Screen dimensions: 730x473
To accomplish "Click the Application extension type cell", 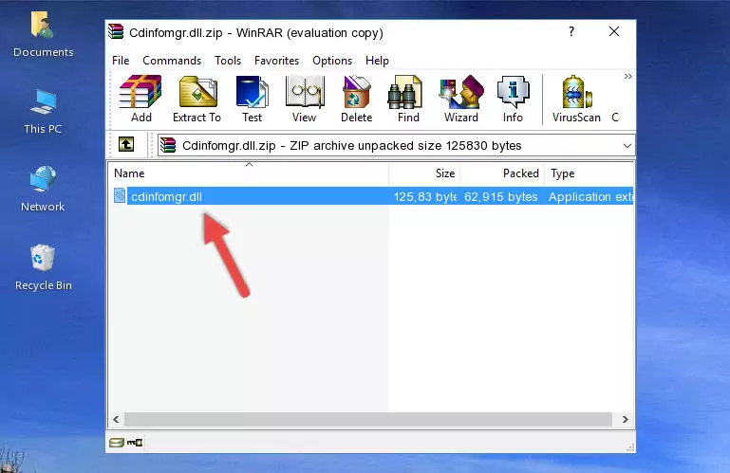I will pos(590,197).
